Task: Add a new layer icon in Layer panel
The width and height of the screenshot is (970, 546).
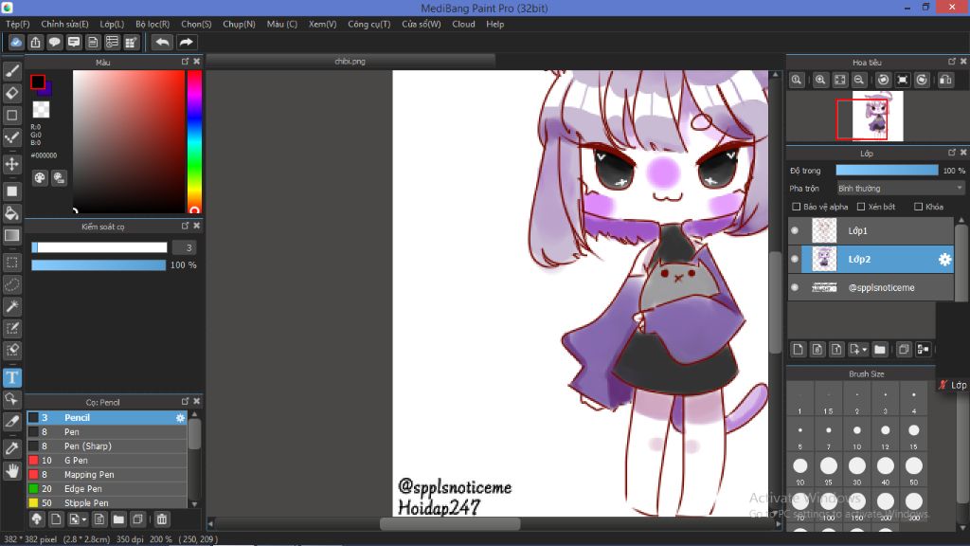Action: tap(798, 350)
